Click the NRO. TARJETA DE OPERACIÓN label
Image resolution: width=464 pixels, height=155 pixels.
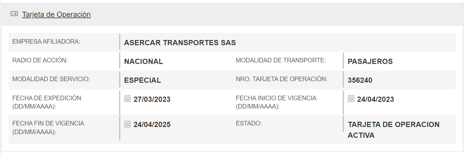tap(281, 79)
